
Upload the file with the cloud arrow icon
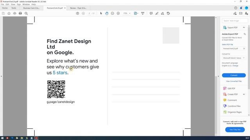(x=15, y=14)
